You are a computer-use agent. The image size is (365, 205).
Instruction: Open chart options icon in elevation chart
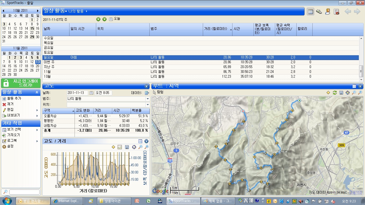[x=120, y=147]
